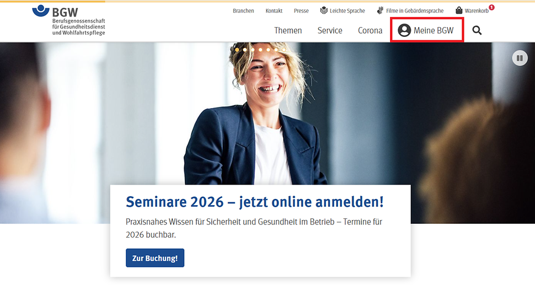Select the fourth carousel dot

pos(260,50)
